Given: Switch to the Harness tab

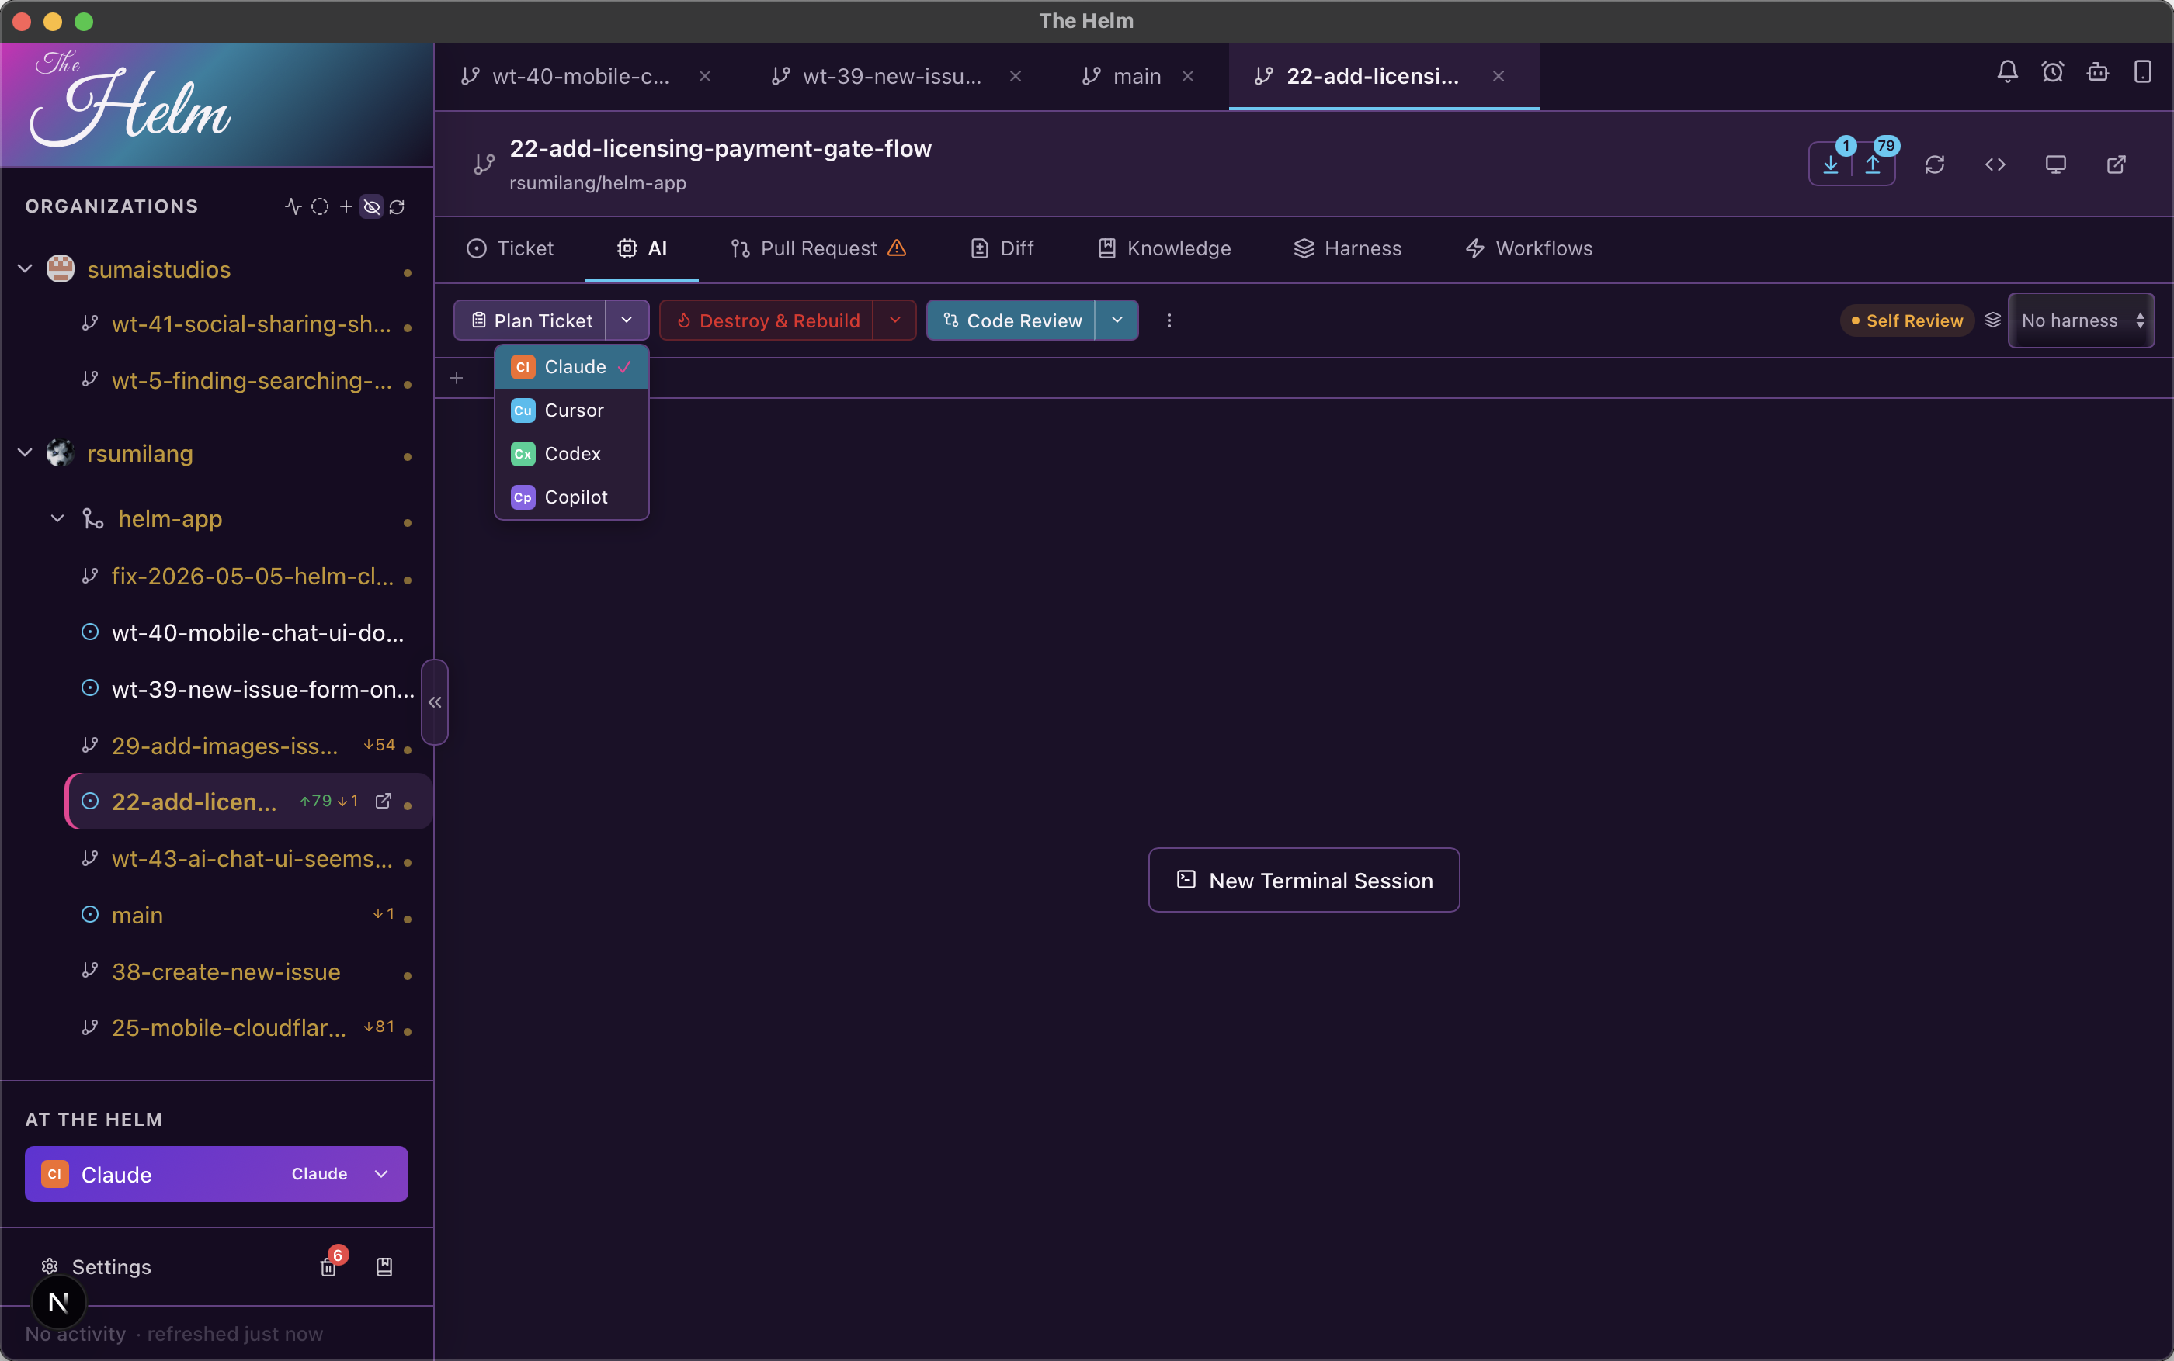Looking at the screenshot, I should coord(1347,248).
